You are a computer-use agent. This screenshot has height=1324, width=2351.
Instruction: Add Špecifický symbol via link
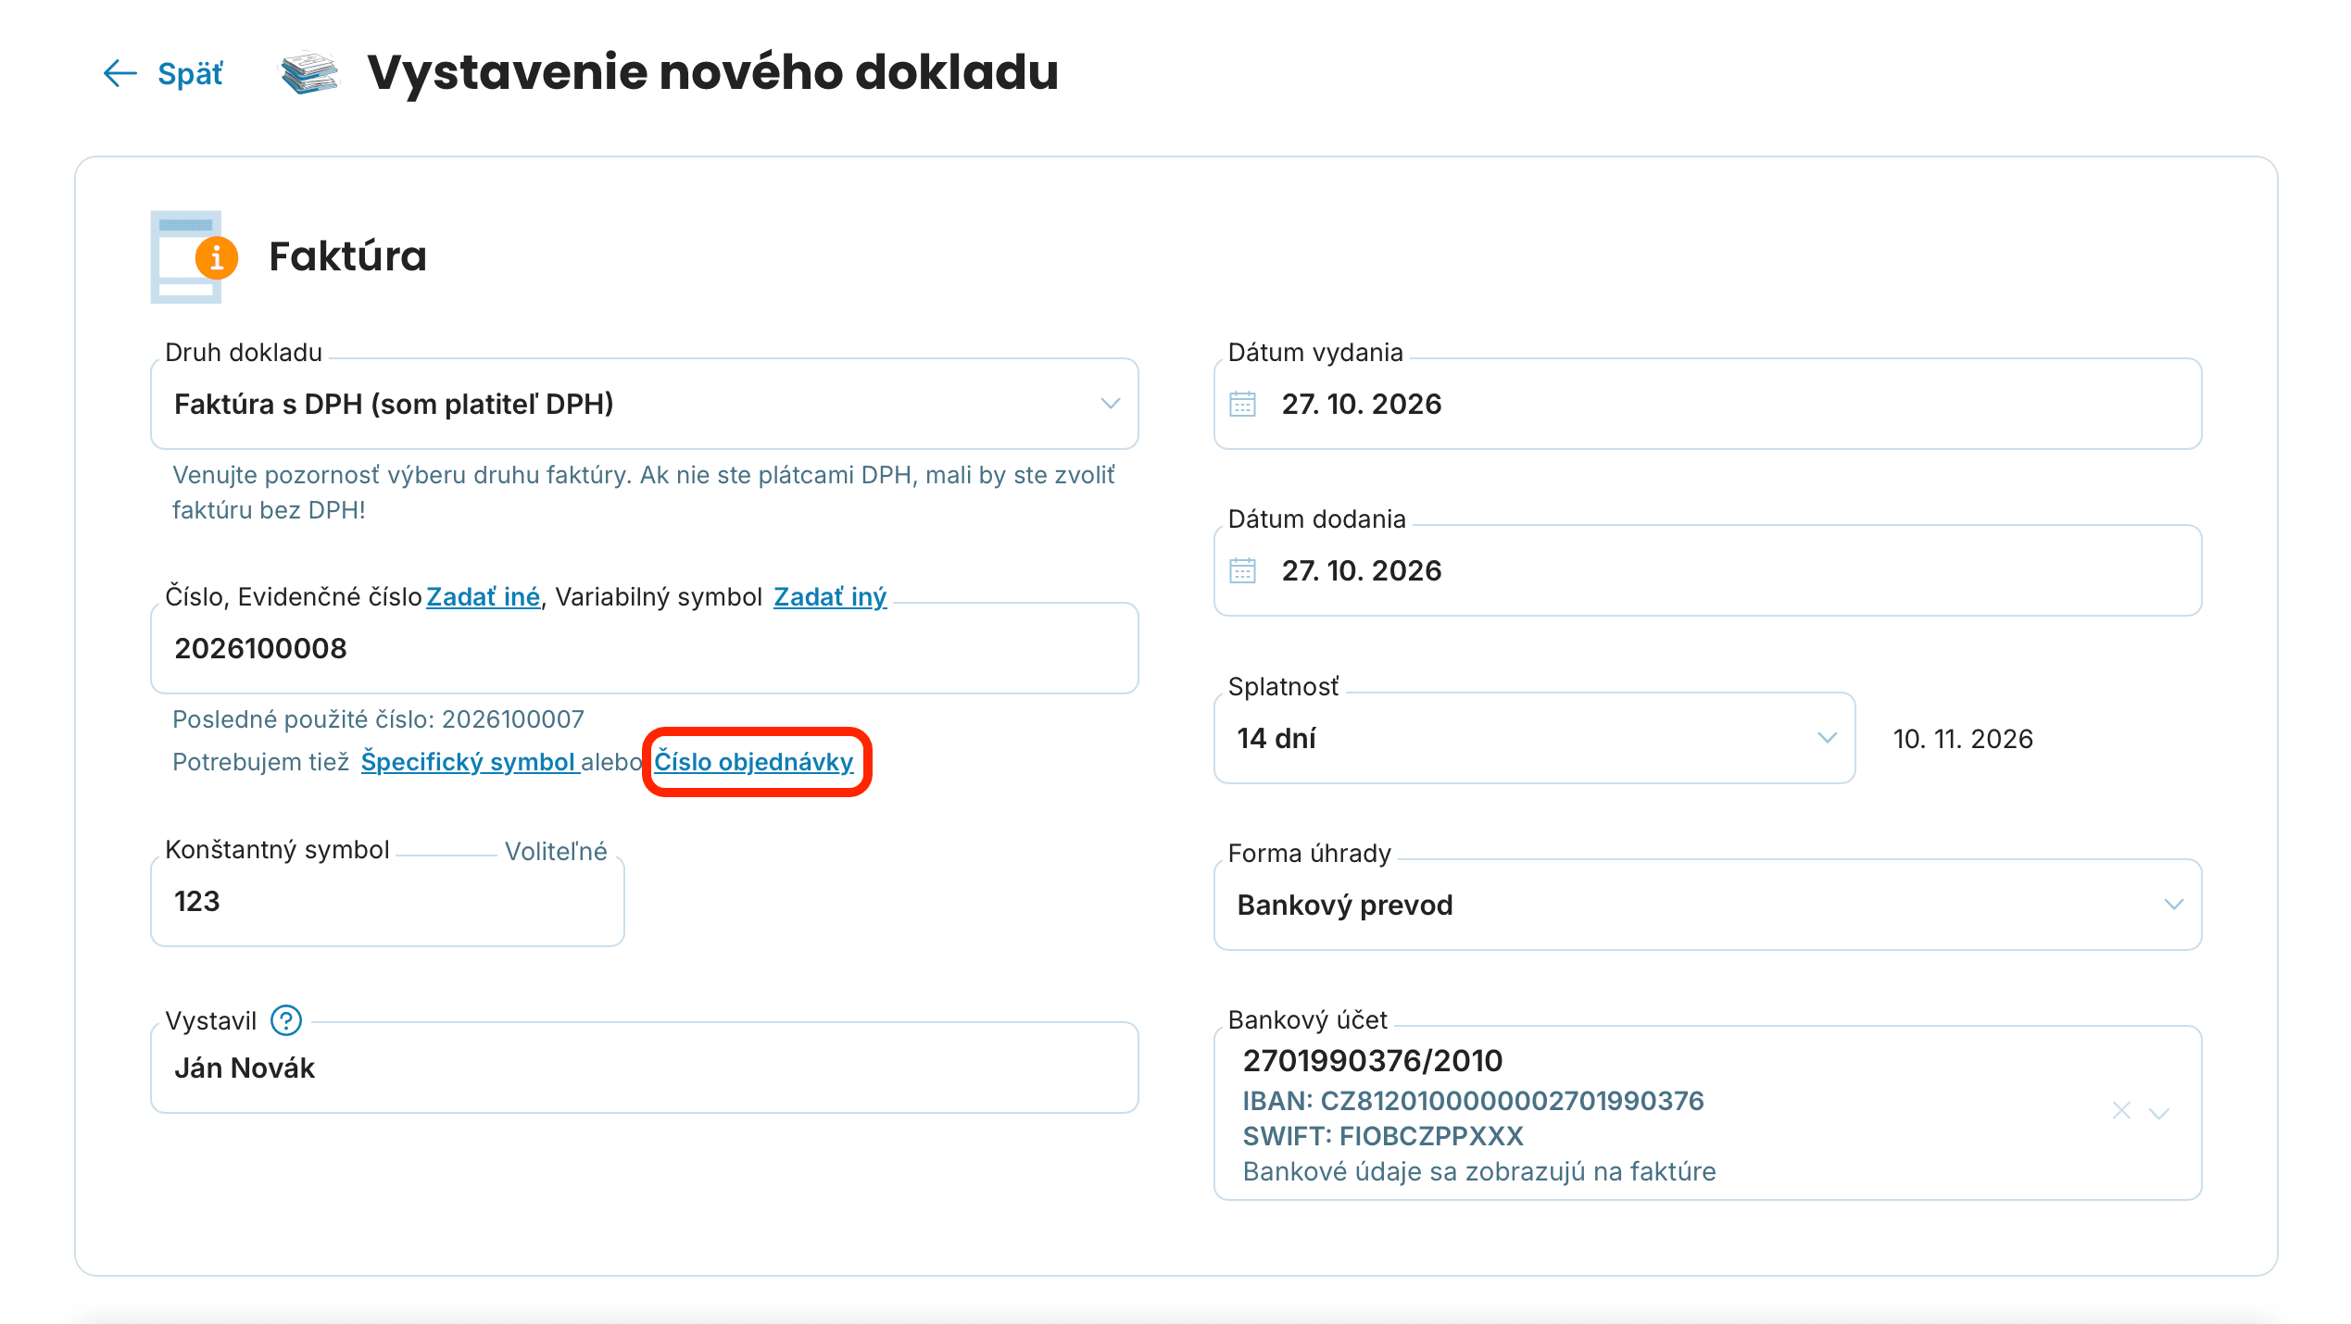469,762
